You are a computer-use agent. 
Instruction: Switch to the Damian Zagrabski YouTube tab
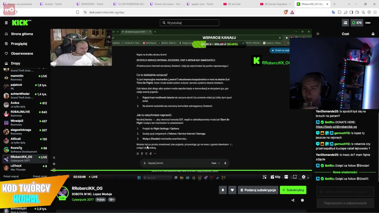pos(275,4)
